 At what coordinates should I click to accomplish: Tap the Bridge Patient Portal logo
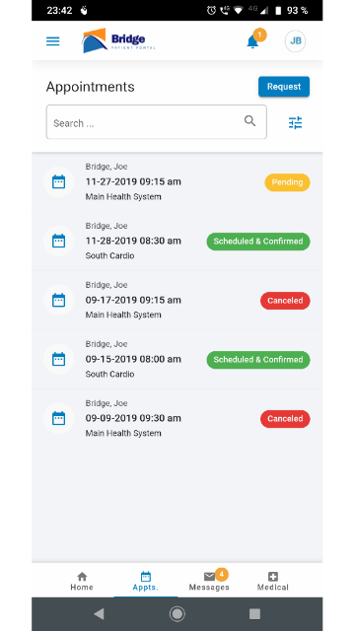tap(118, 40)
